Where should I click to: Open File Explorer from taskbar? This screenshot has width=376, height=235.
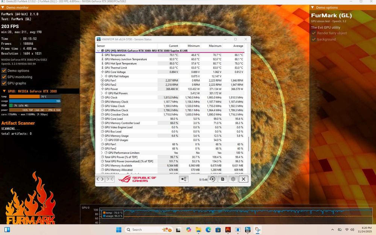point(199,230)
